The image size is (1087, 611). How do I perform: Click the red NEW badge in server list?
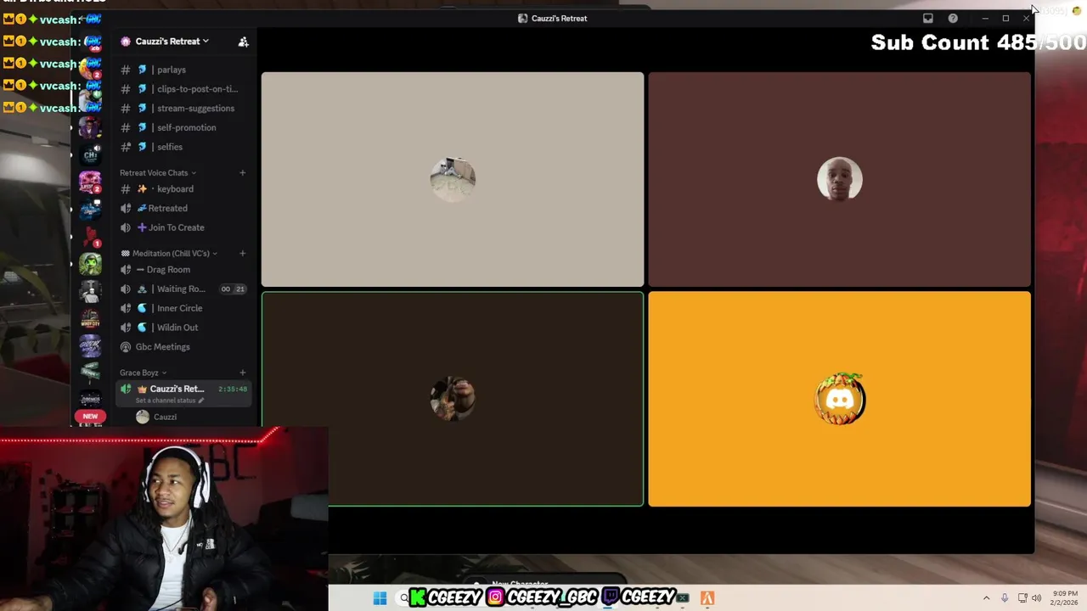90,417
